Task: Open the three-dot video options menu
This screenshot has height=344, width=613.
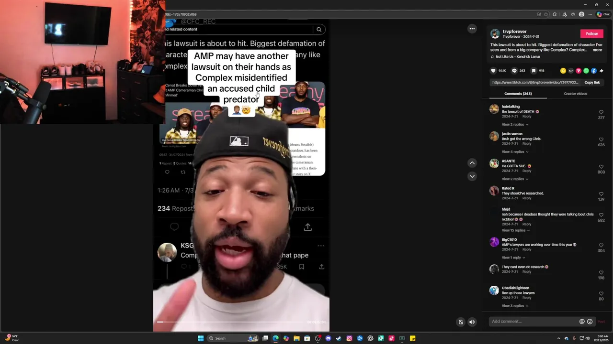Action: 472,29
